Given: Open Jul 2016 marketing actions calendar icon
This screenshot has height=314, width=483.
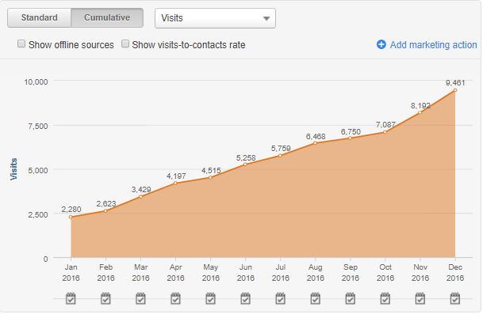Looking at the screenshot, I should 280,298.
